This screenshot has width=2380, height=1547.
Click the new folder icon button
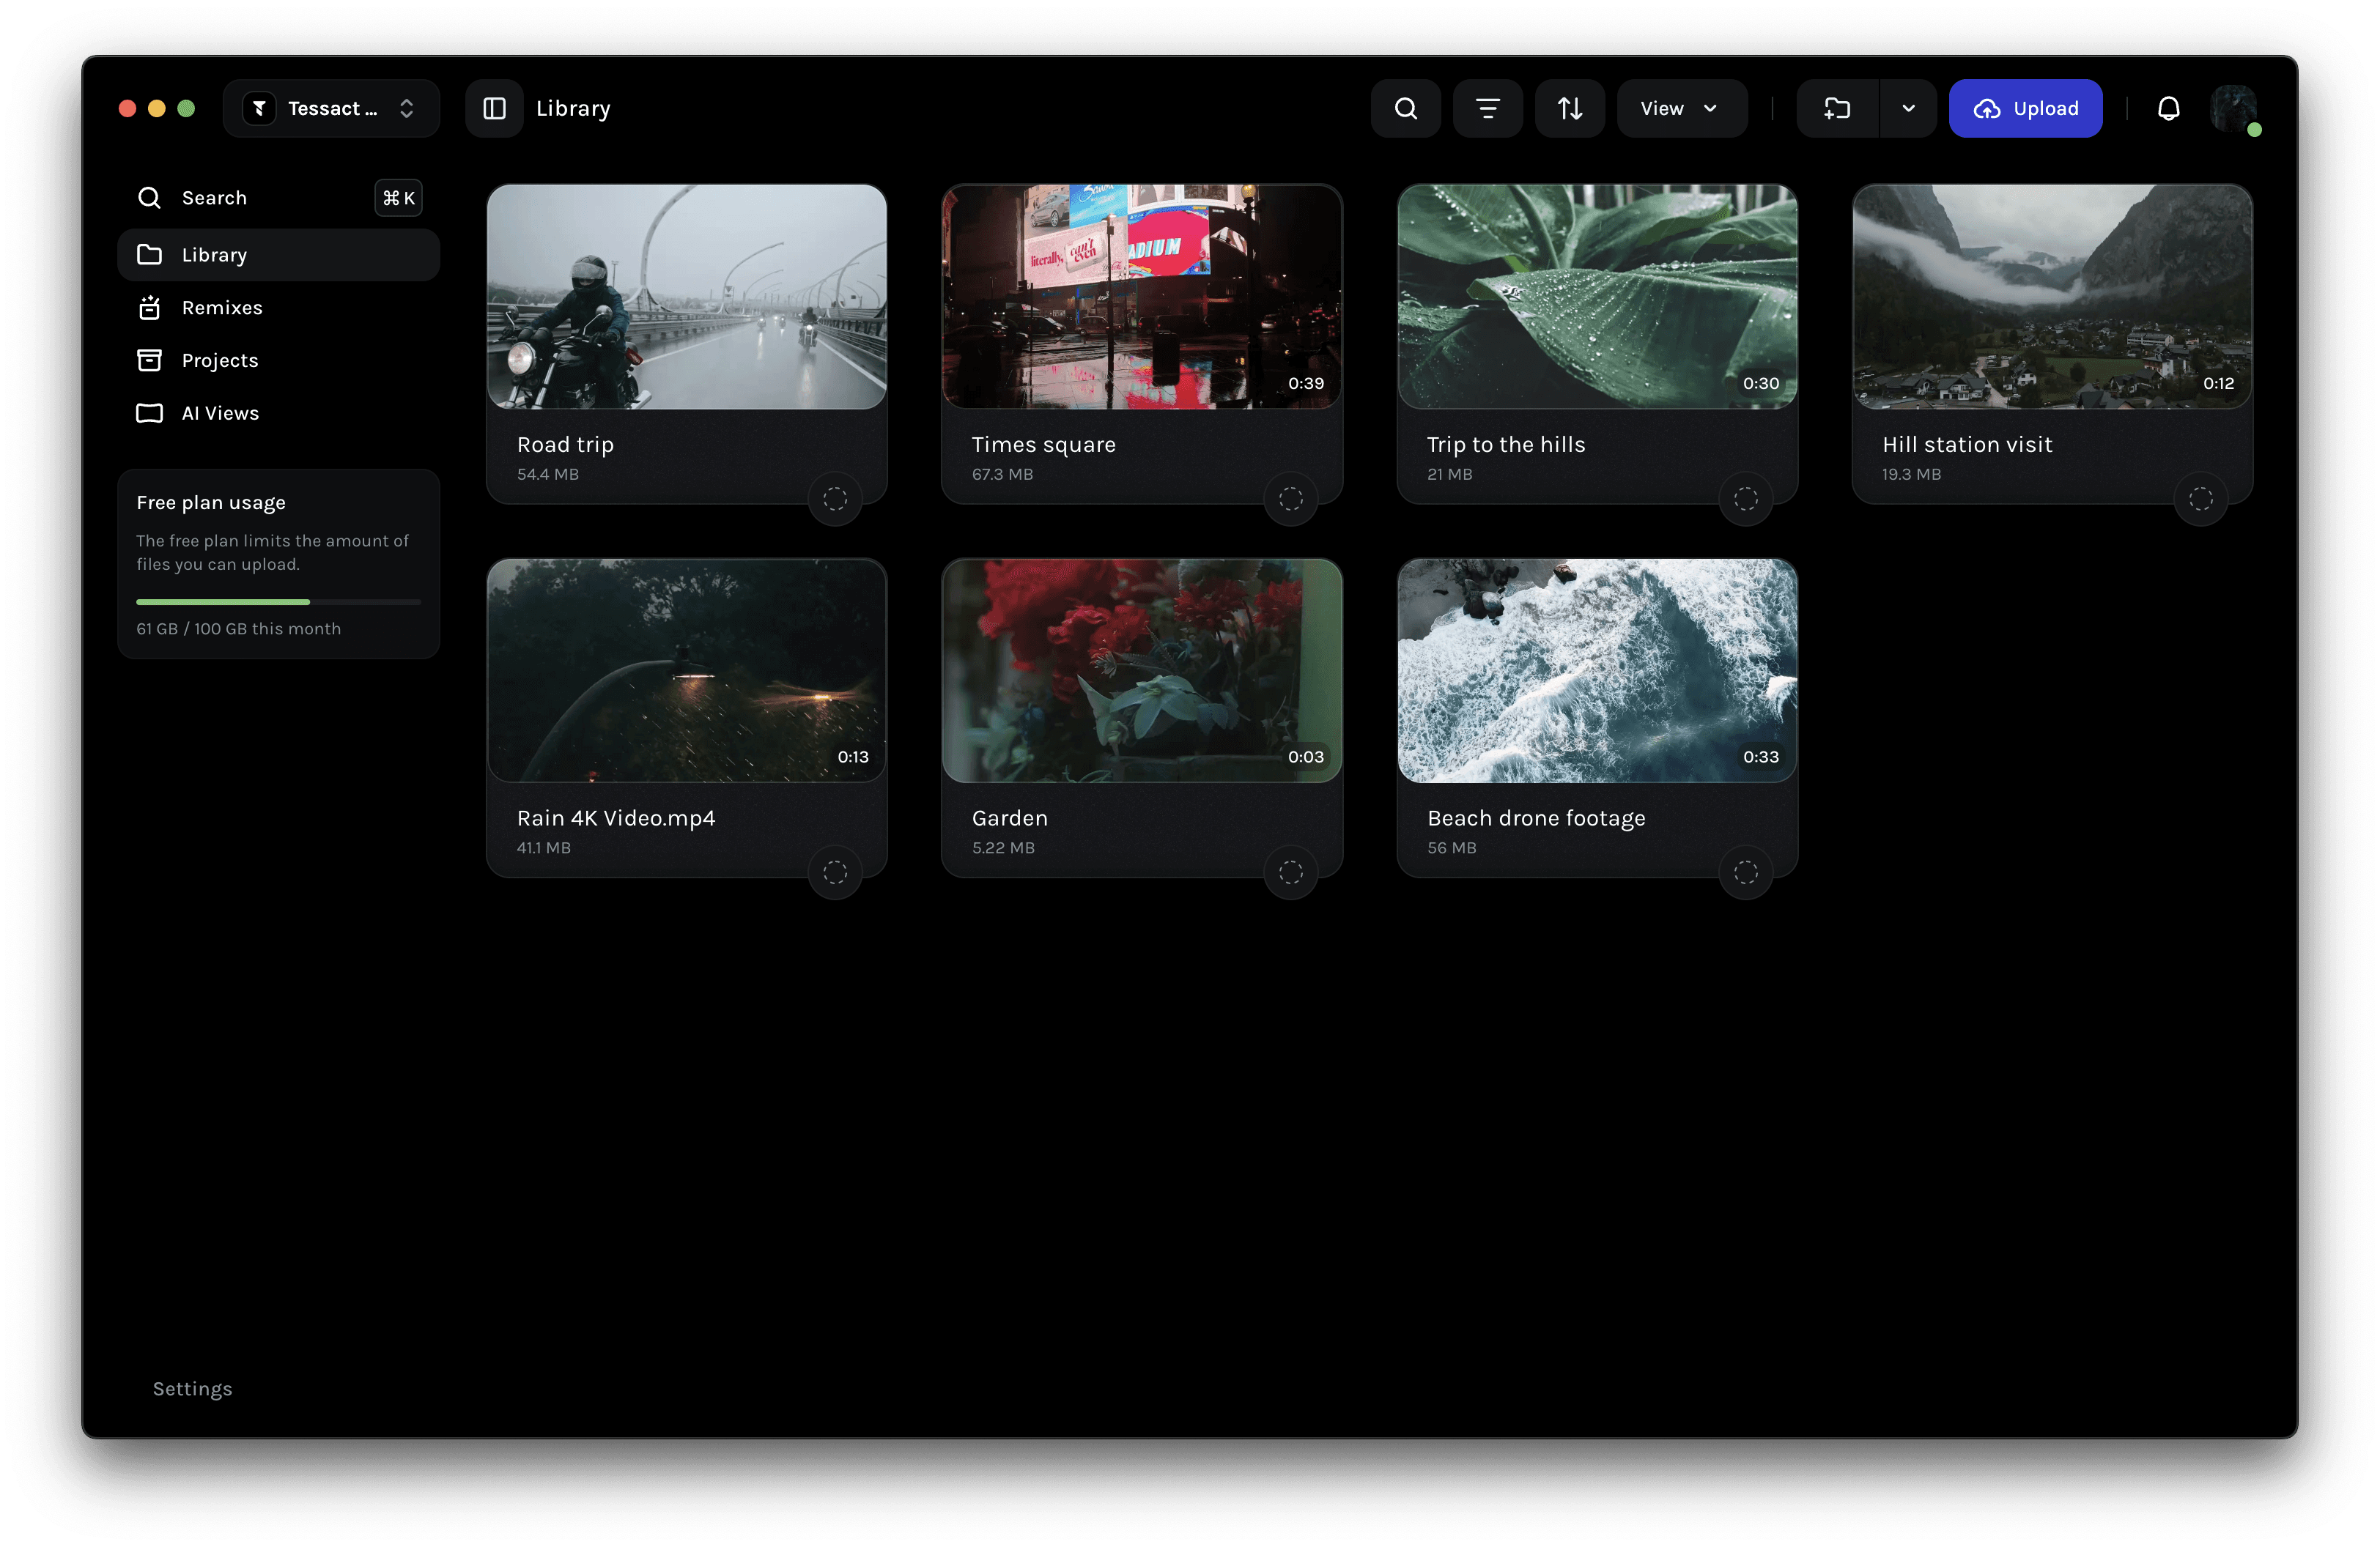point(1837,108)
